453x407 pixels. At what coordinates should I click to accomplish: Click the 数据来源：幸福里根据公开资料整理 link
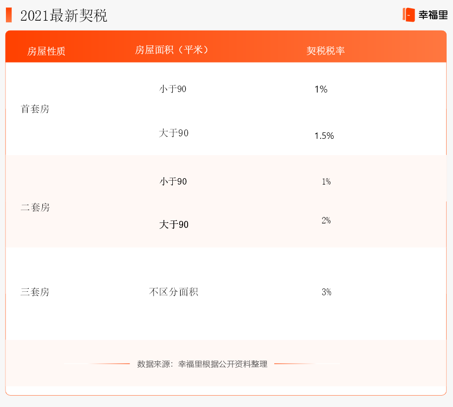[x=202, y=364]
